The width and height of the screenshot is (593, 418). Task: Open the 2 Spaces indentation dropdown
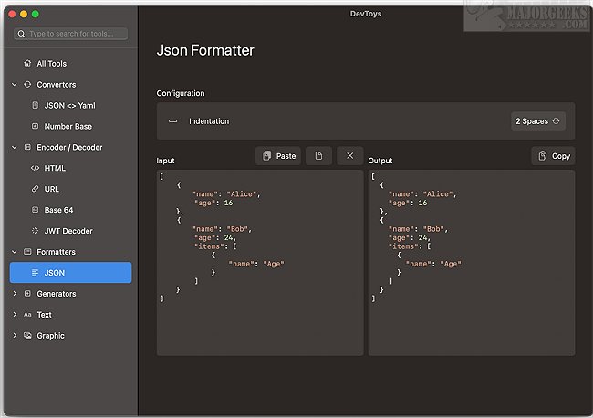point(538,121)
